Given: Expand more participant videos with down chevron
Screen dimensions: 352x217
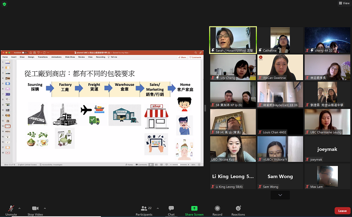Looking at the screenshot, I should click(280, 195).
